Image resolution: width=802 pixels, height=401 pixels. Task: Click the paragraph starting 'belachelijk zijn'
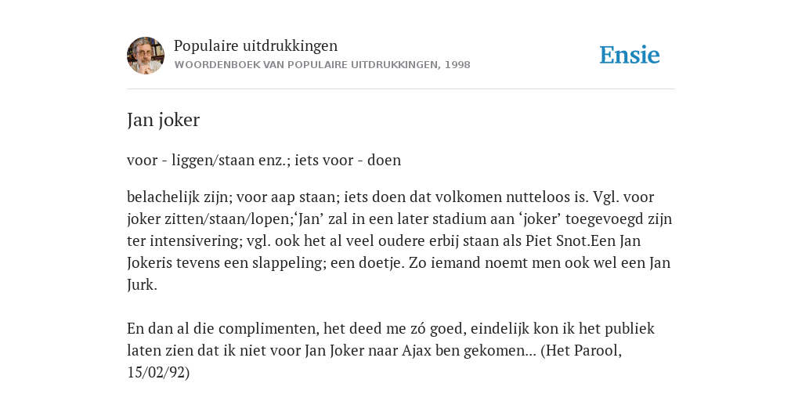pos(399,241)
